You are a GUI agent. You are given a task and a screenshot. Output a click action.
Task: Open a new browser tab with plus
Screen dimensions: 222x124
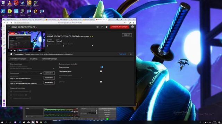click(110, 20)
